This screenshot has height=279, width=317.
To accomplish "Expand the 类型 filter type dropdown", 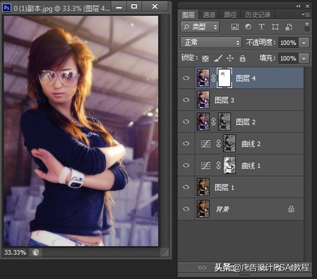I will 201,27.
